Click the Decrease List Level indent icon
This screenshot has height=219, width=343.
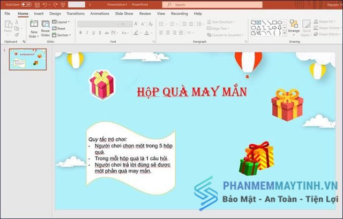click(x=184, y=24)
